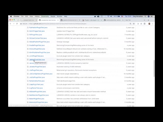Viewport: 163px width, 122px height.
Task: Switch to the jenkinsci/jenkins tab
Action: (114, 20)
